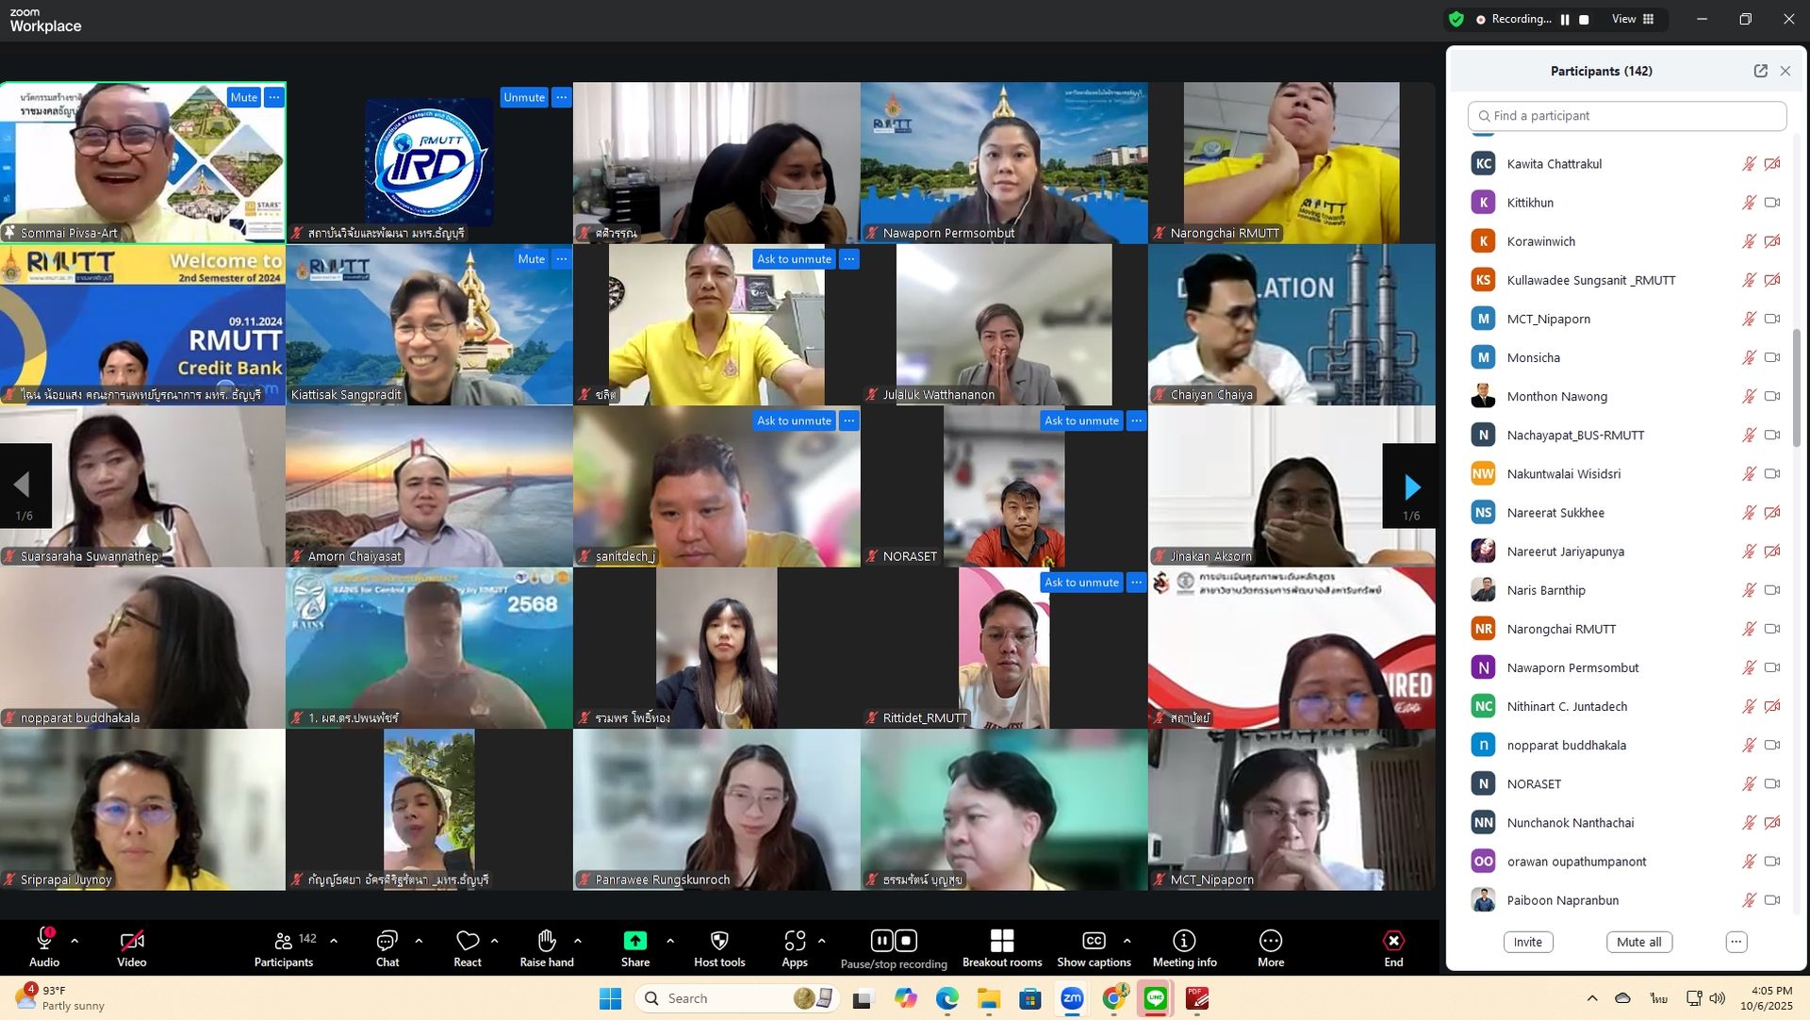This screenshot has height=1020, width=1810.
Task: Open the Chat panel icon
Action: pyautogui.click(x=387, y=941)
